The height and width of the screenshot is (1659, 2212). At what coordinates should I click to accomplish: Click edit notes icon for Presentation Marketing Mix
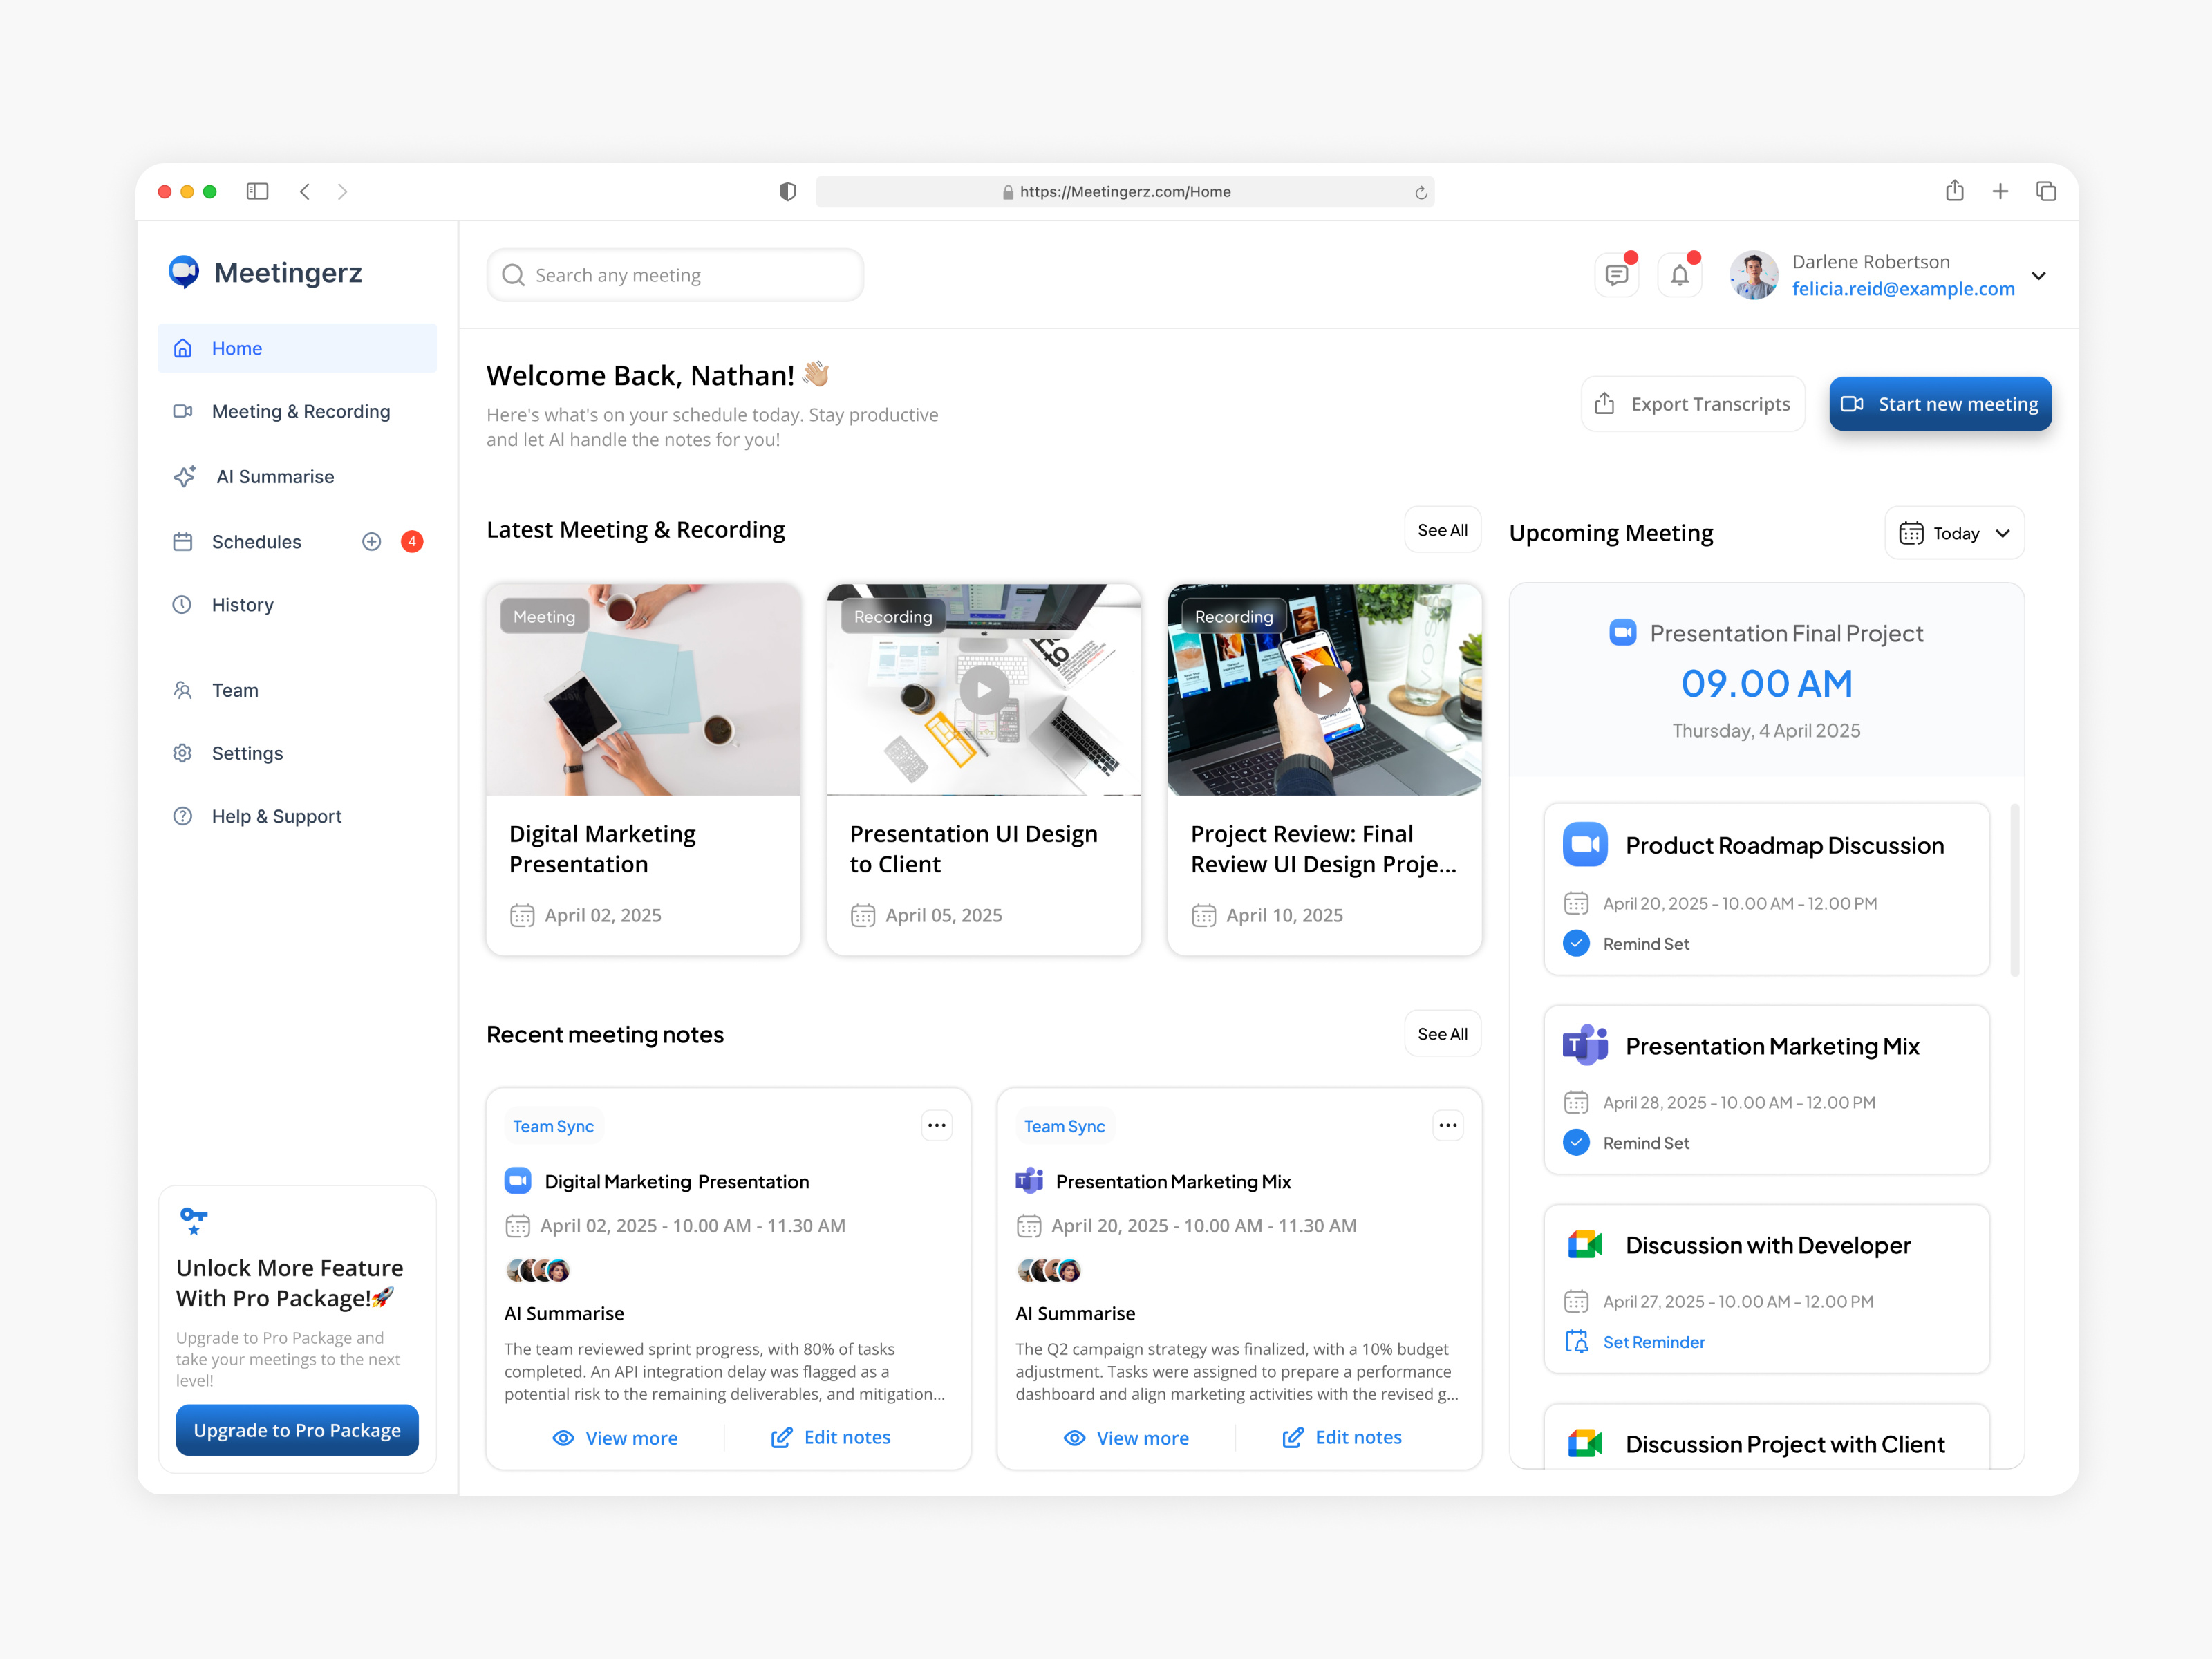[1292, 1437]
